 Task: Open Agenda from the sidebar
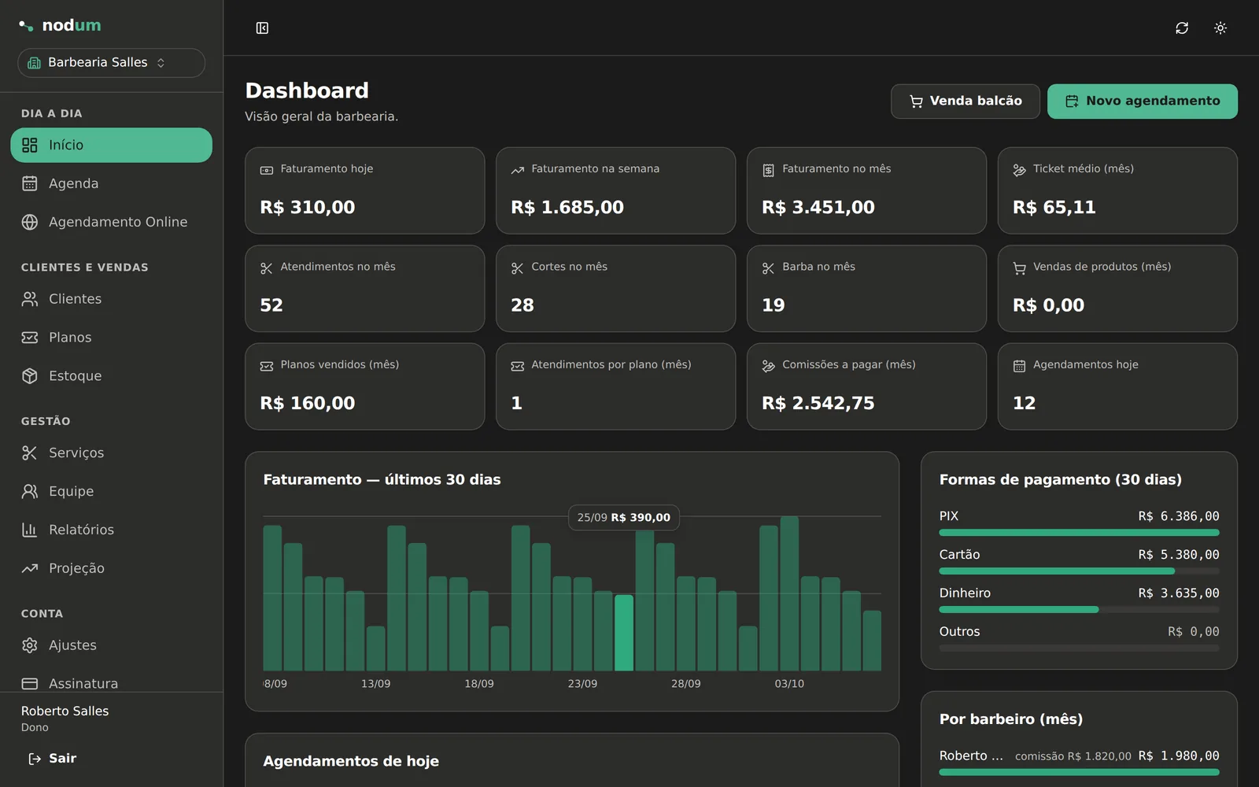click(x=111, y=183)
